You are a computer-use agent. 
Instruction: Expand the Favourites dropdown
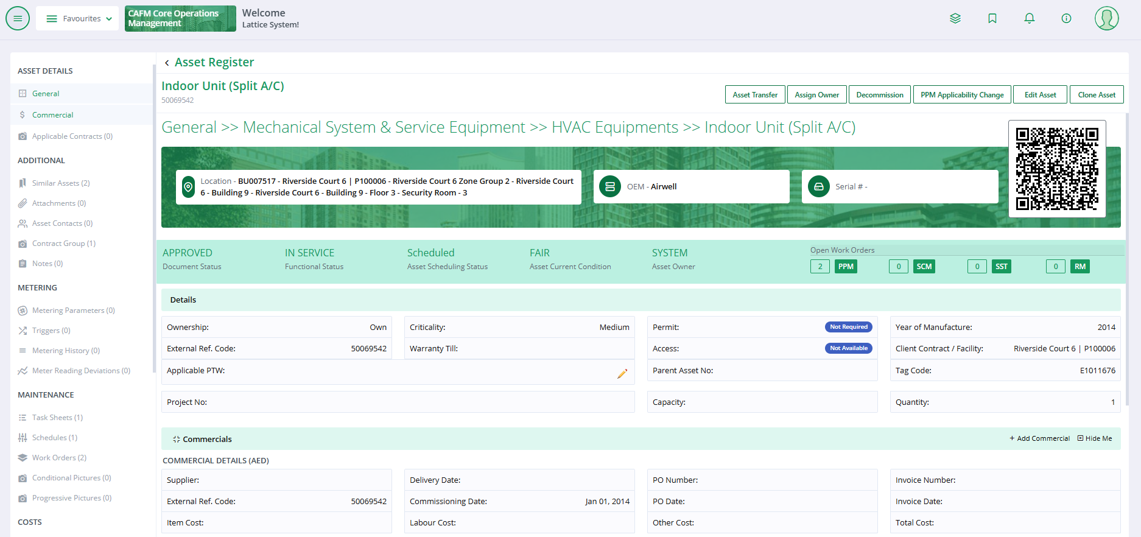[77, 18]
